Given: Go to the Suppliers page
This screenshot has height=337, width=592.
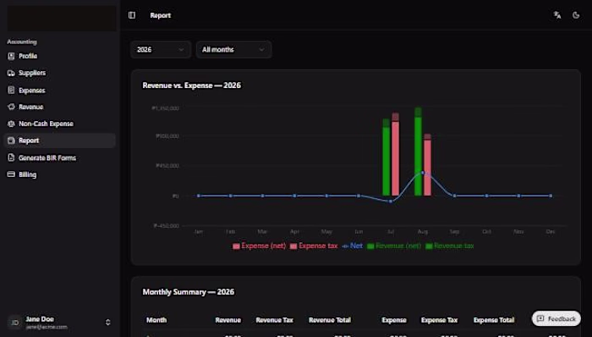Looking at the screenshot, I should pyautogui.click(x=60, y=73).
